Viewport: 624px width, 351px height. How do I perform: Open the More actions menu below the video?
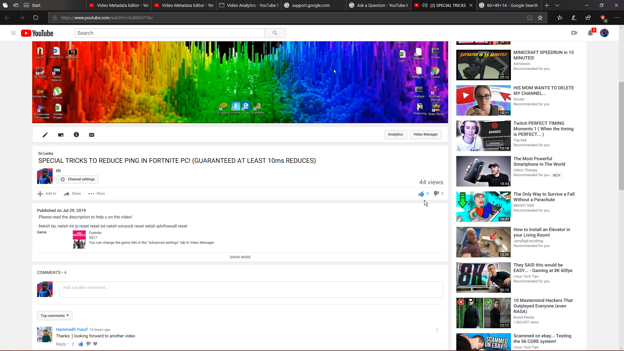click(97, 194)
